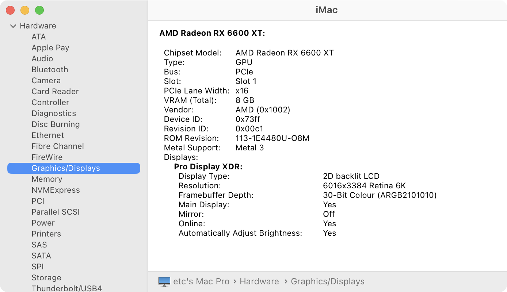507x292 pixels.
Task: Collapse the Hardware section chevron
Action: [x=13, y=26]
